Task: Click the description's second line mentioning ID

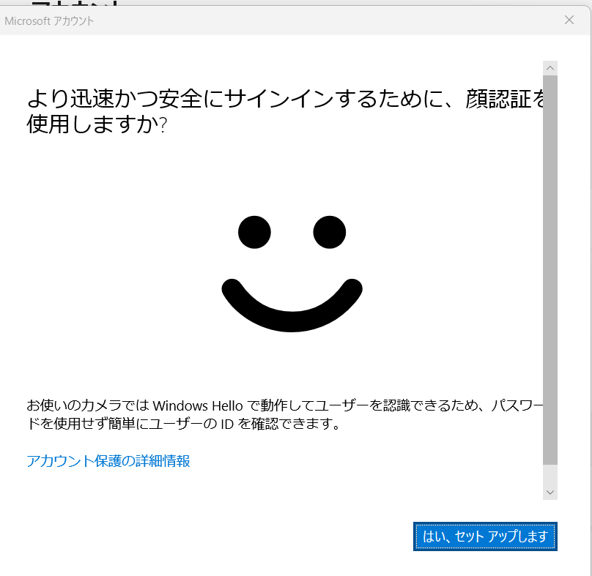Action: pyautogui.click(x=183, y=424)
